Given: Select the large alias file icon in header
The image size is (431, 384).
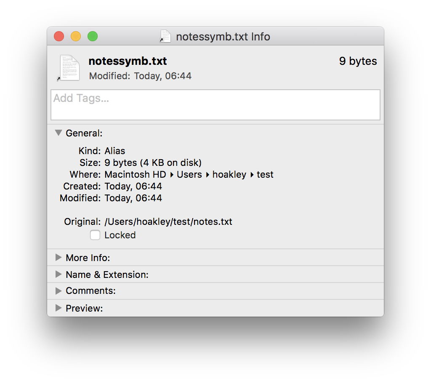Looking at the screenshot, I should tap(69, 68).
